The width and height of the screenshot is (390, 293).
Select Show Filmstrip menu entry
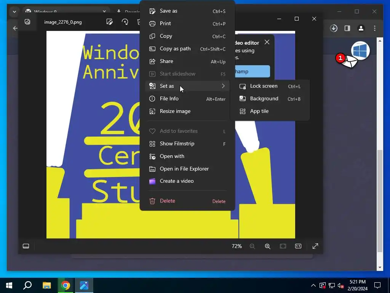pos(187,144)
